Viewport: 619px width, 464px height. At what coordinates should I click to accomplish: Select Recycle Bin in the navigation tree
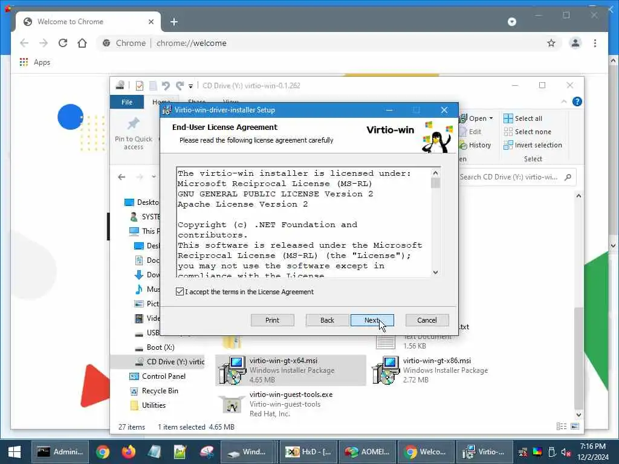click(x=154, y=391)
